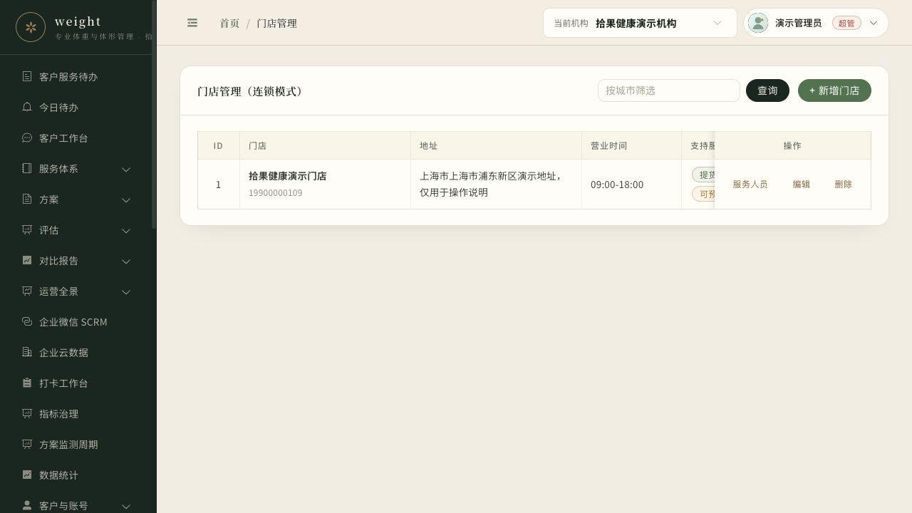Open the user account dropdown arrow
Image resolution: width=912 pixels, height=513 pixels.
[x=874, y=23]
